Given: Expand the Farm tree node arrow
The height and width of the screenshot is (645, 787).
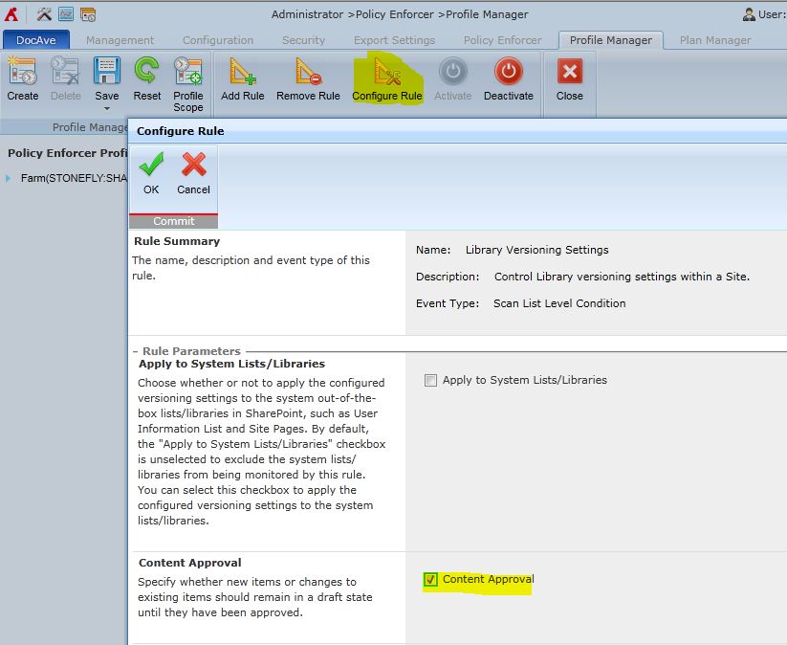Looking at the screenshot, I should click(x=9, y=178).
